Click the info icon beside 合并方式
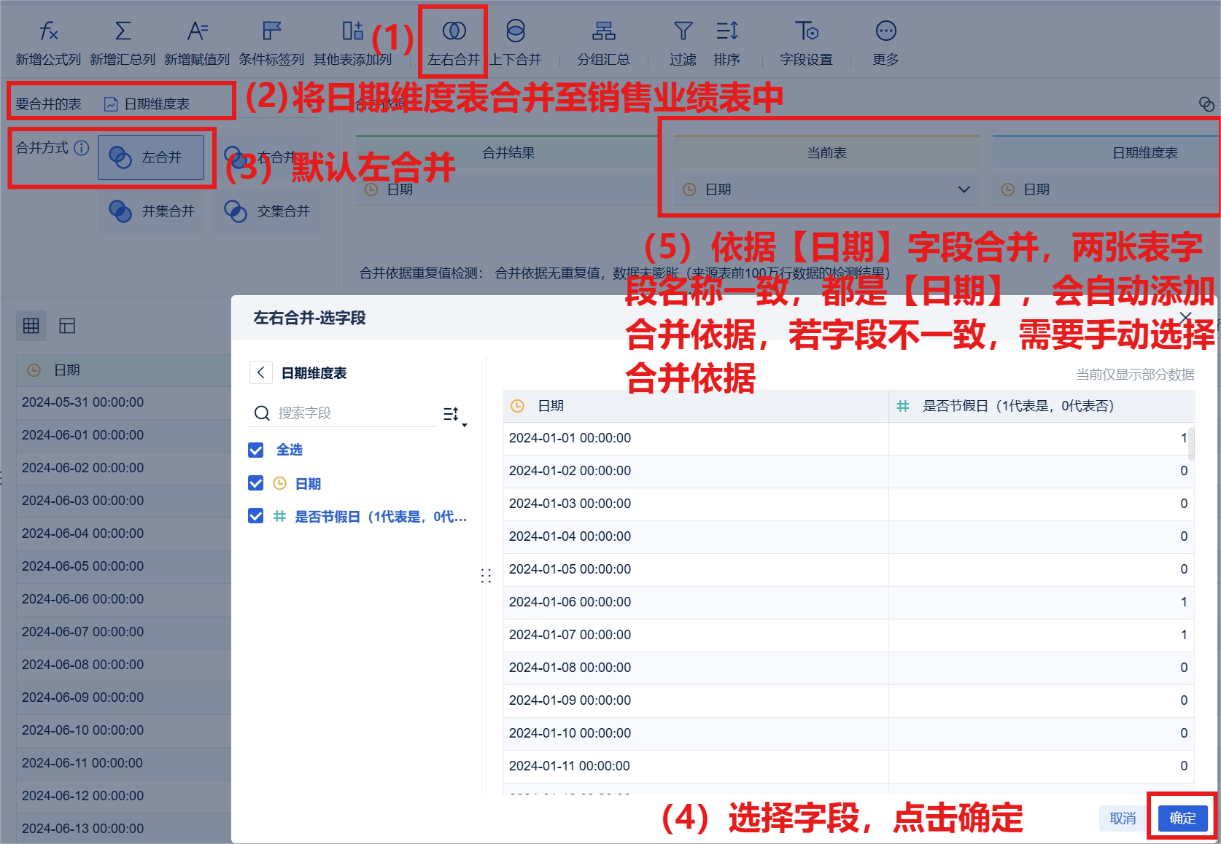Screen dimensions: 1221x844 tap(82, 148)
